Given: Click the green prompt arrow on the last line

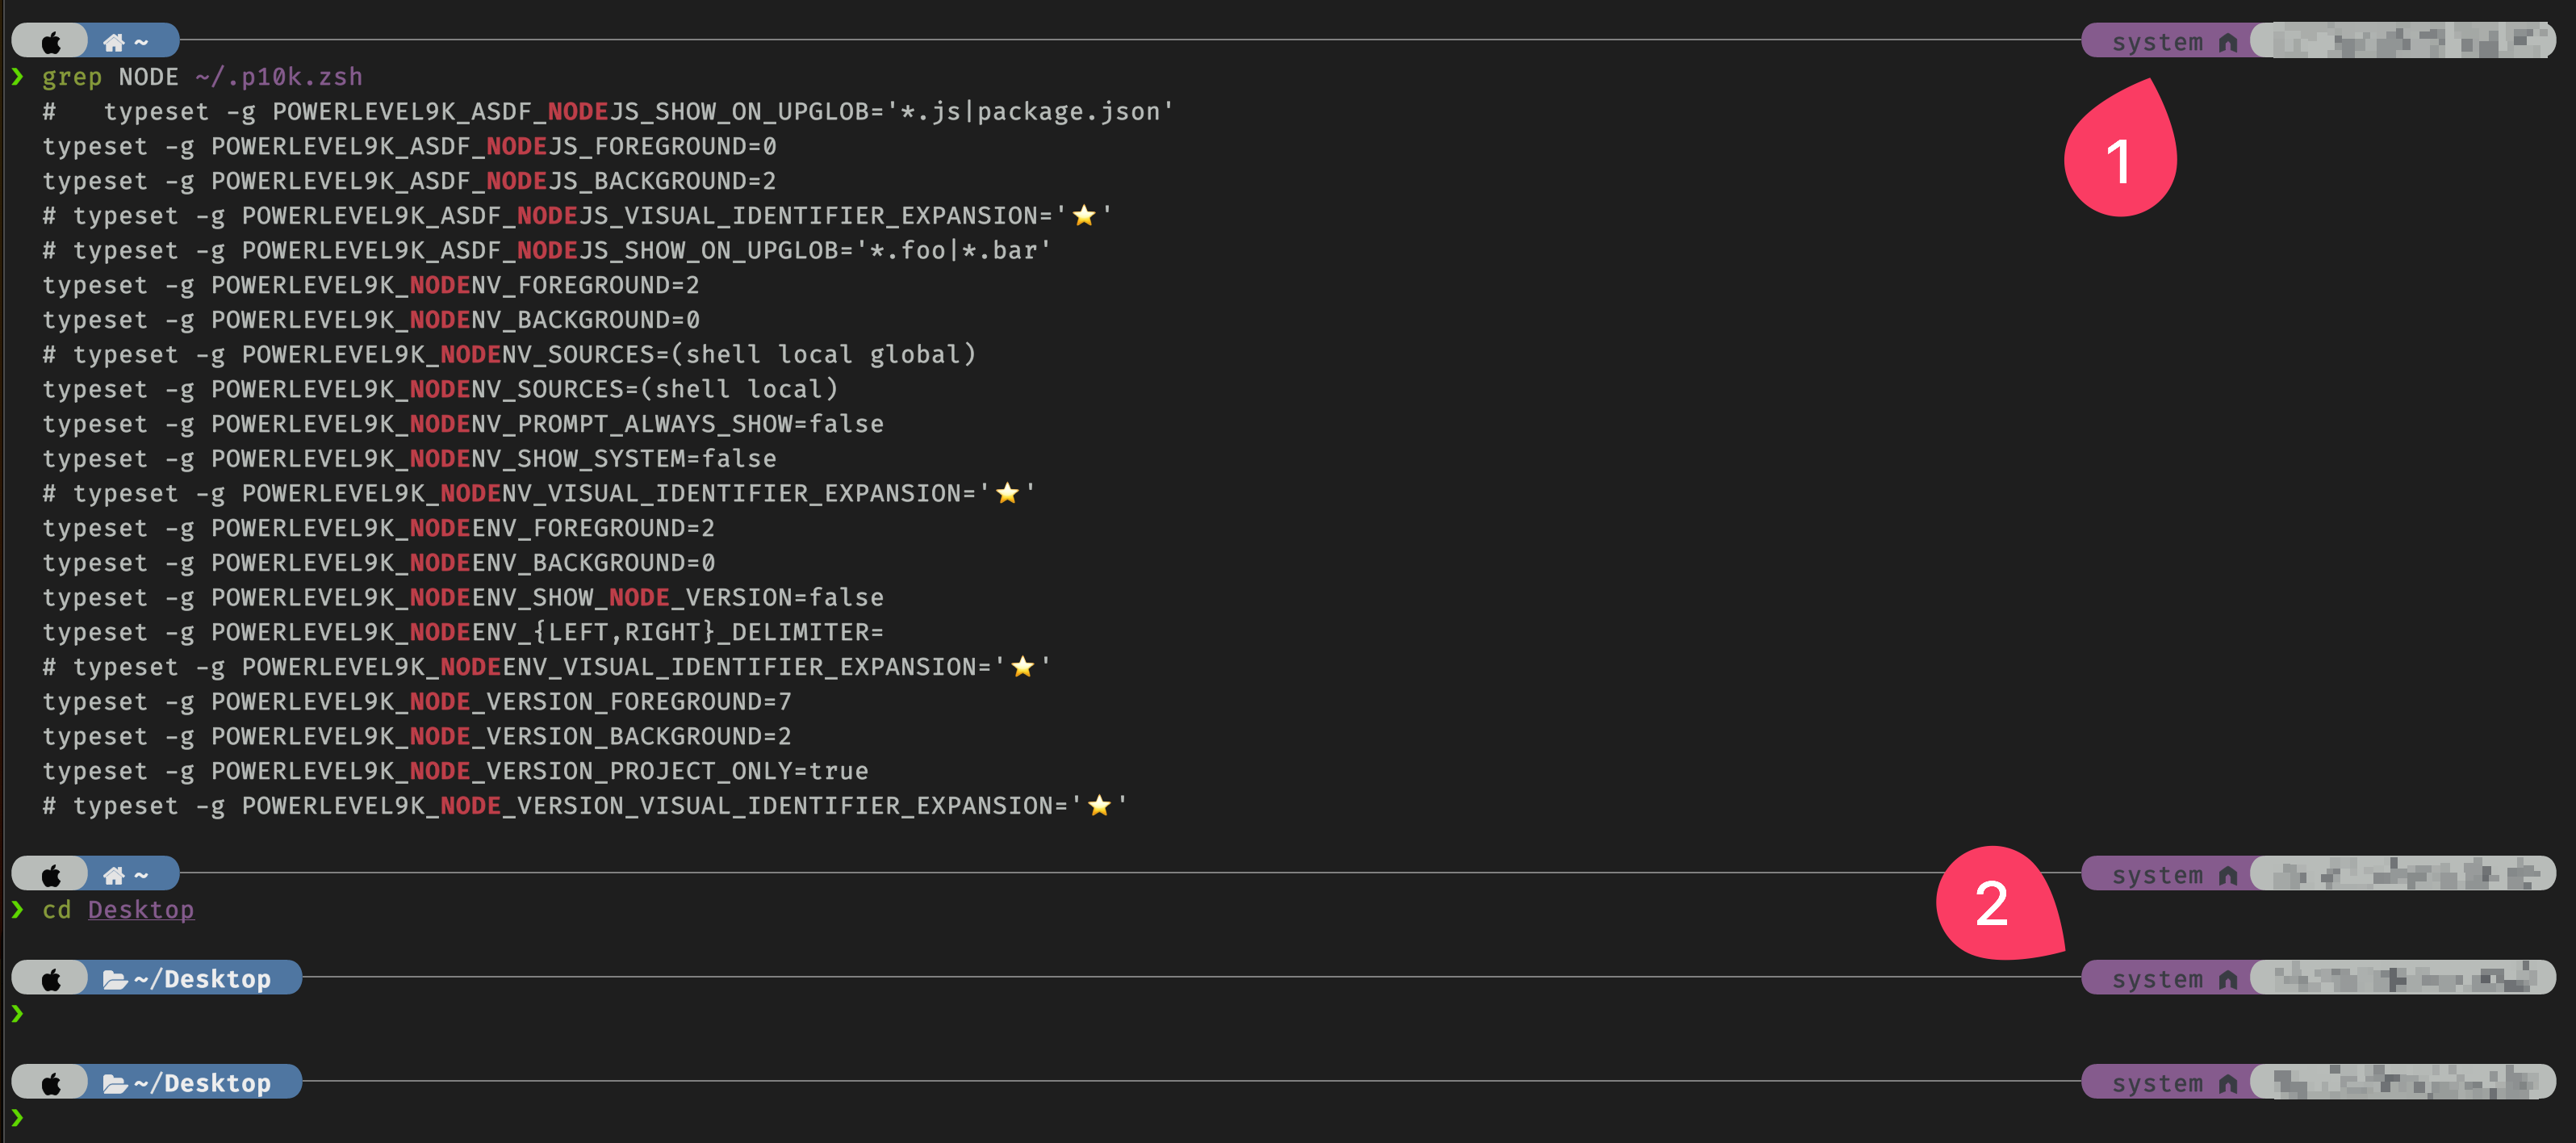Looking at the screenshot, I should point(17,1118).
